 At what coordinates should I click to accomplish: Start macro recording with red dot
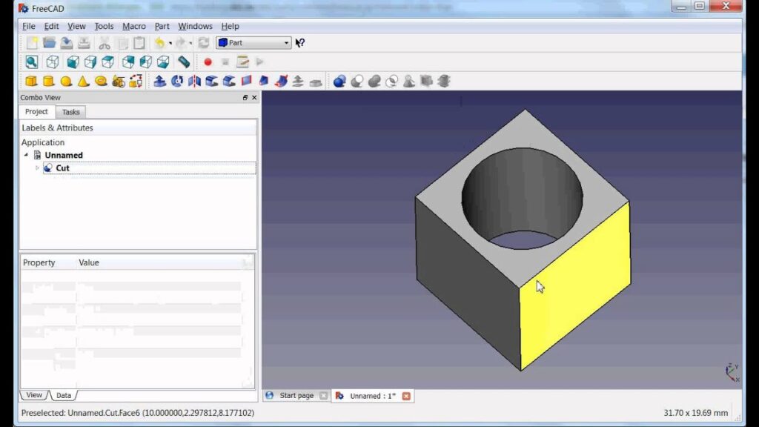click(x=208, y=62)
